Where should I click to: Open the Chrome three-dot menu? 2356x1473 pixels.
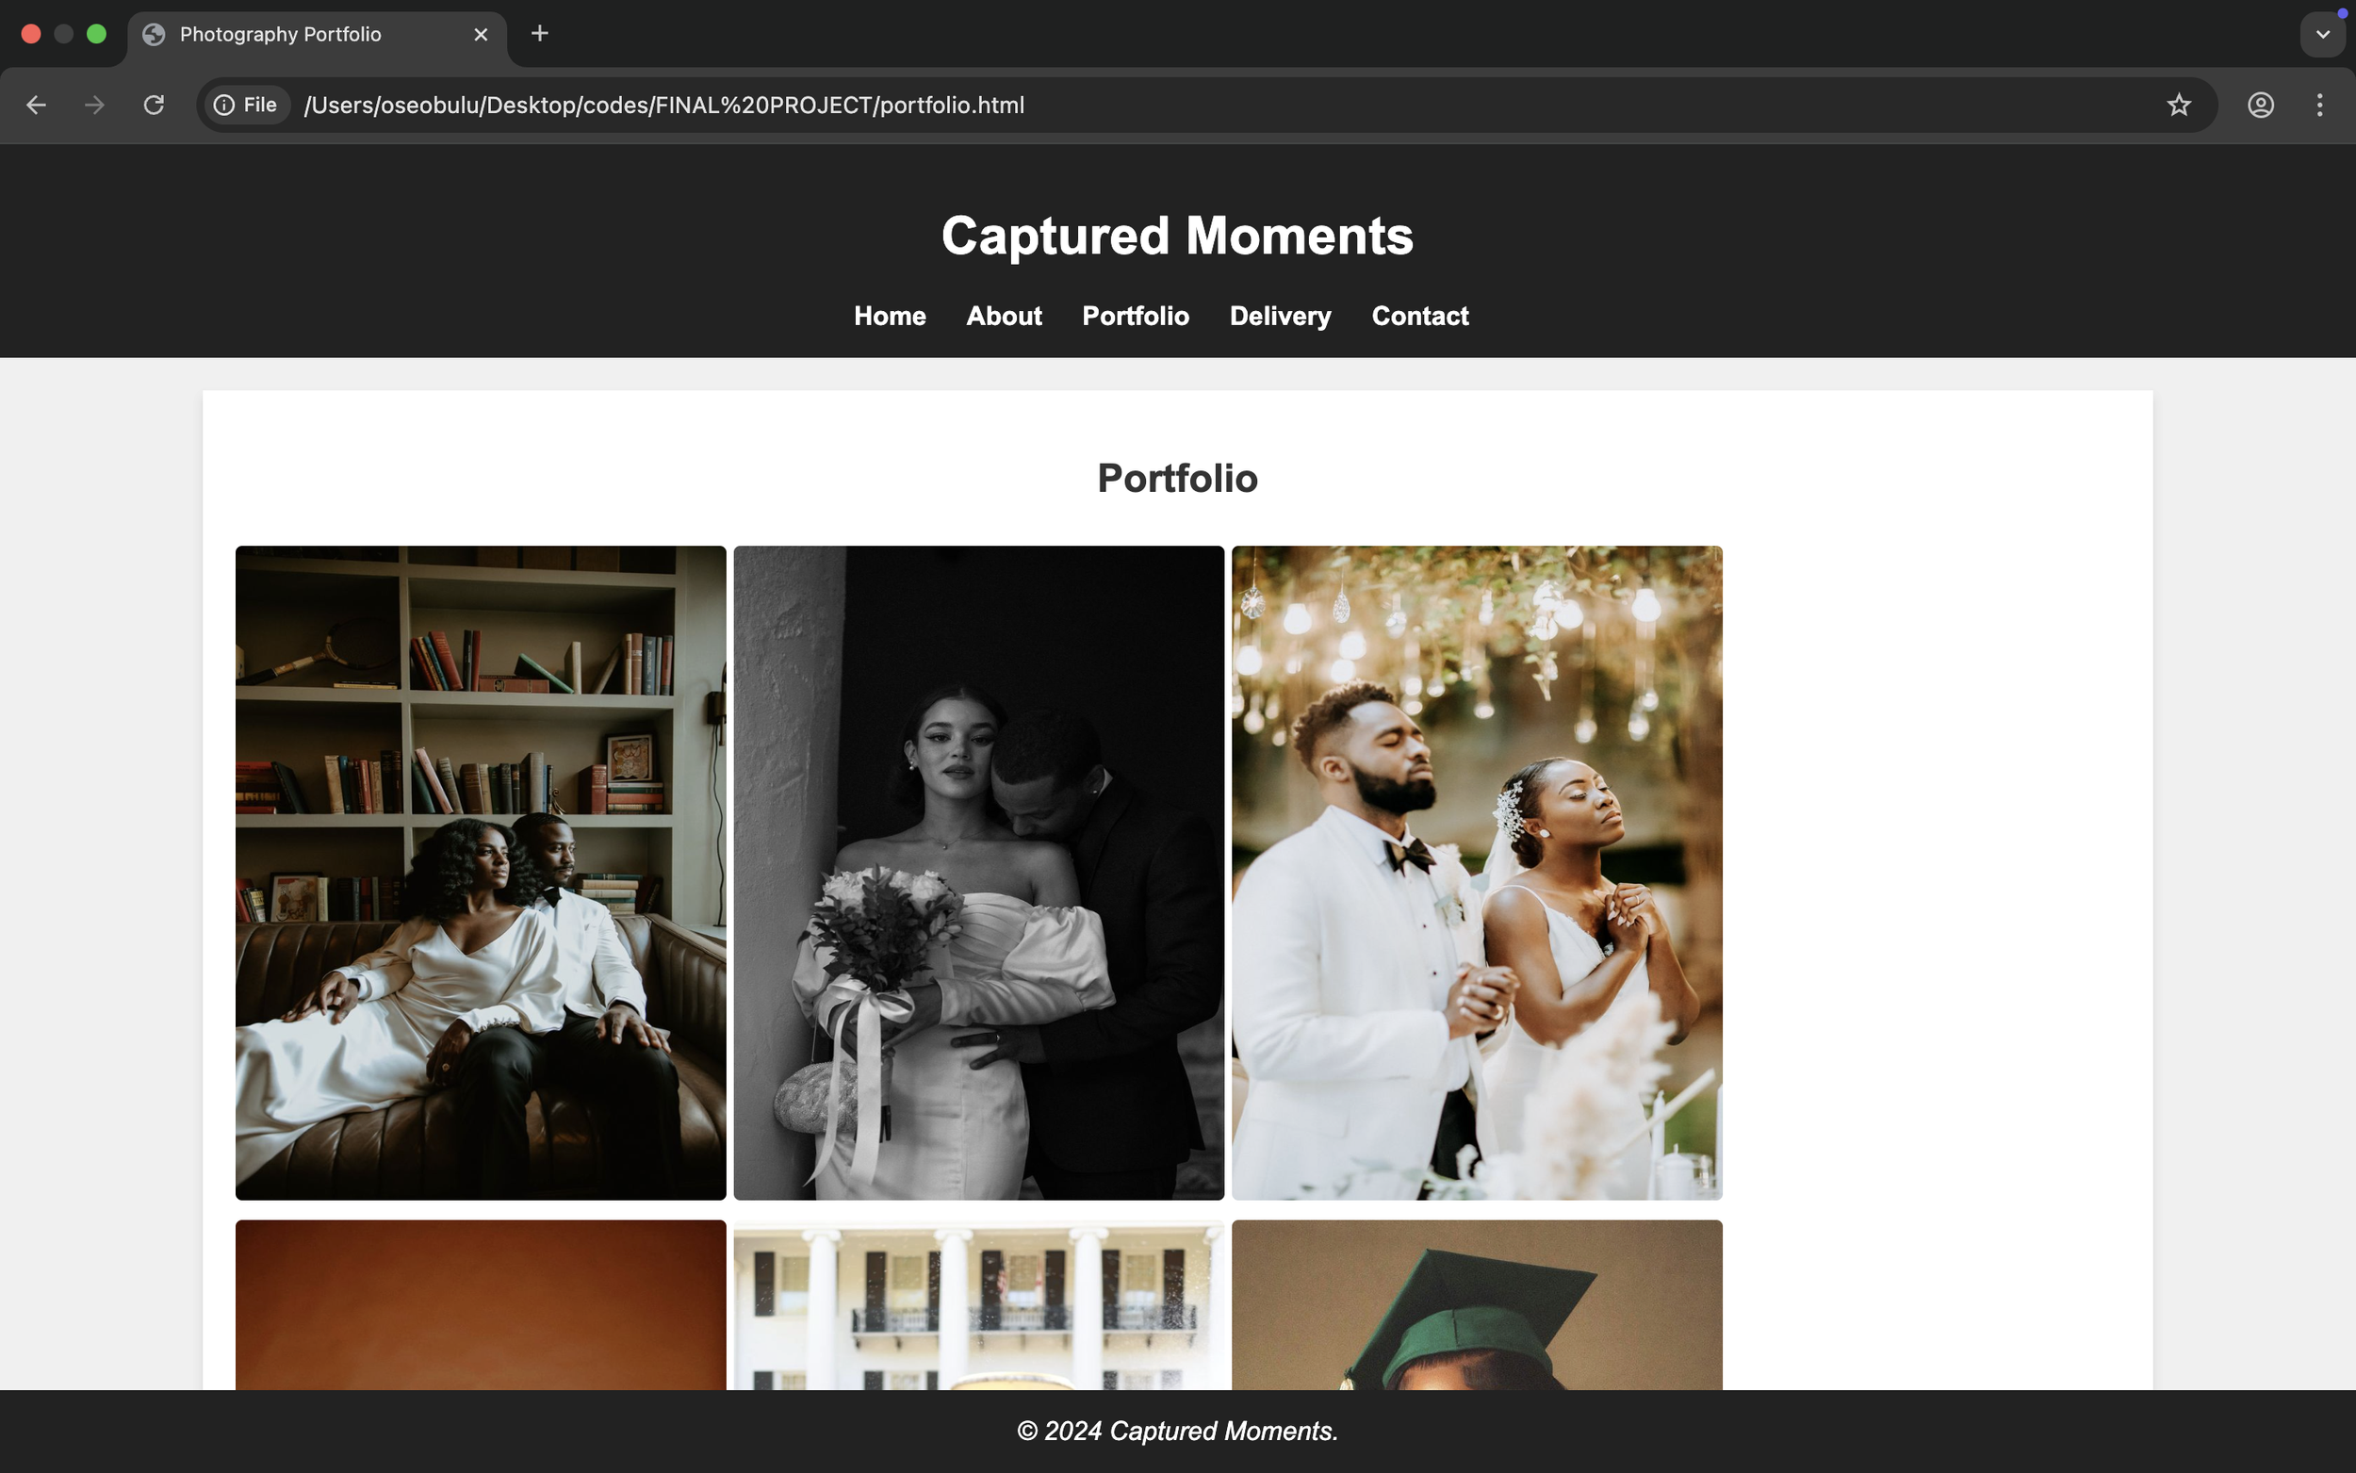(x=2319, y=106)
